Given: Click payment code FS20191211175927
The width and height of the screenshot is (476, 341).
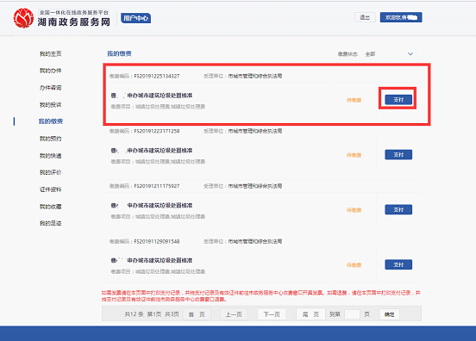Looking at the screenshot, I should 157,186.
